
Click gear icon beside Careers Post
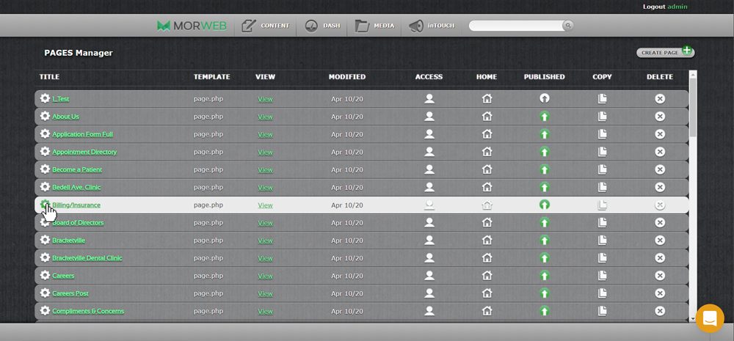pos(45,293)
